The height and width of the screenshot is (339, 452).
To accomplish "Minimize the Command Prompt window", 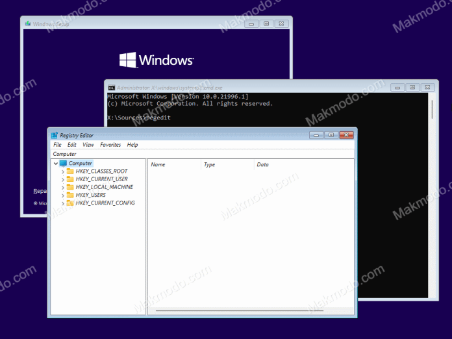I will pos(397,87).
